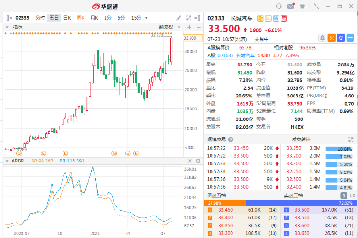Image resolution: width=358 pixels, height=238 pixels.
Task: Switch to compact mode with the shrink arrows icon
Action: coord(316,6)
